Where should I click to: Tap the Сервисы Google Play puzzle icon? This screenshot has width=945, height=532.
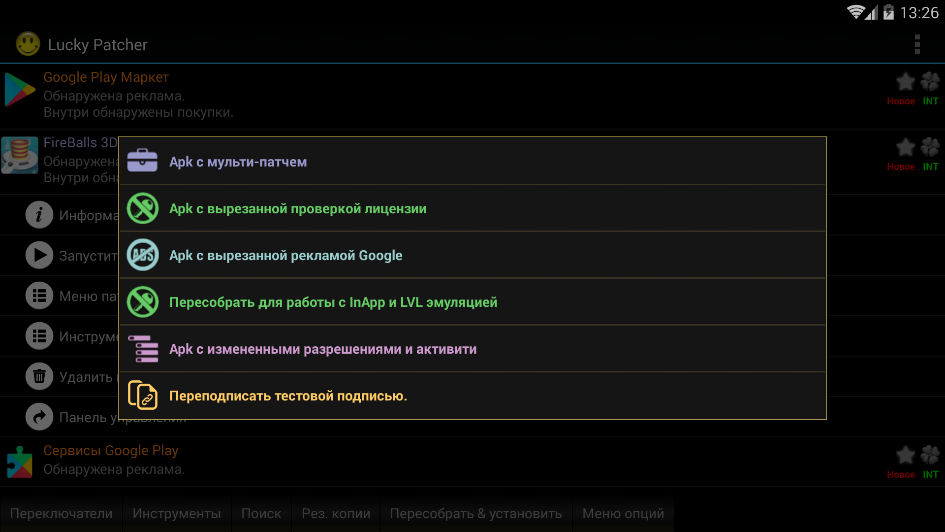click(x=20, y=462)
